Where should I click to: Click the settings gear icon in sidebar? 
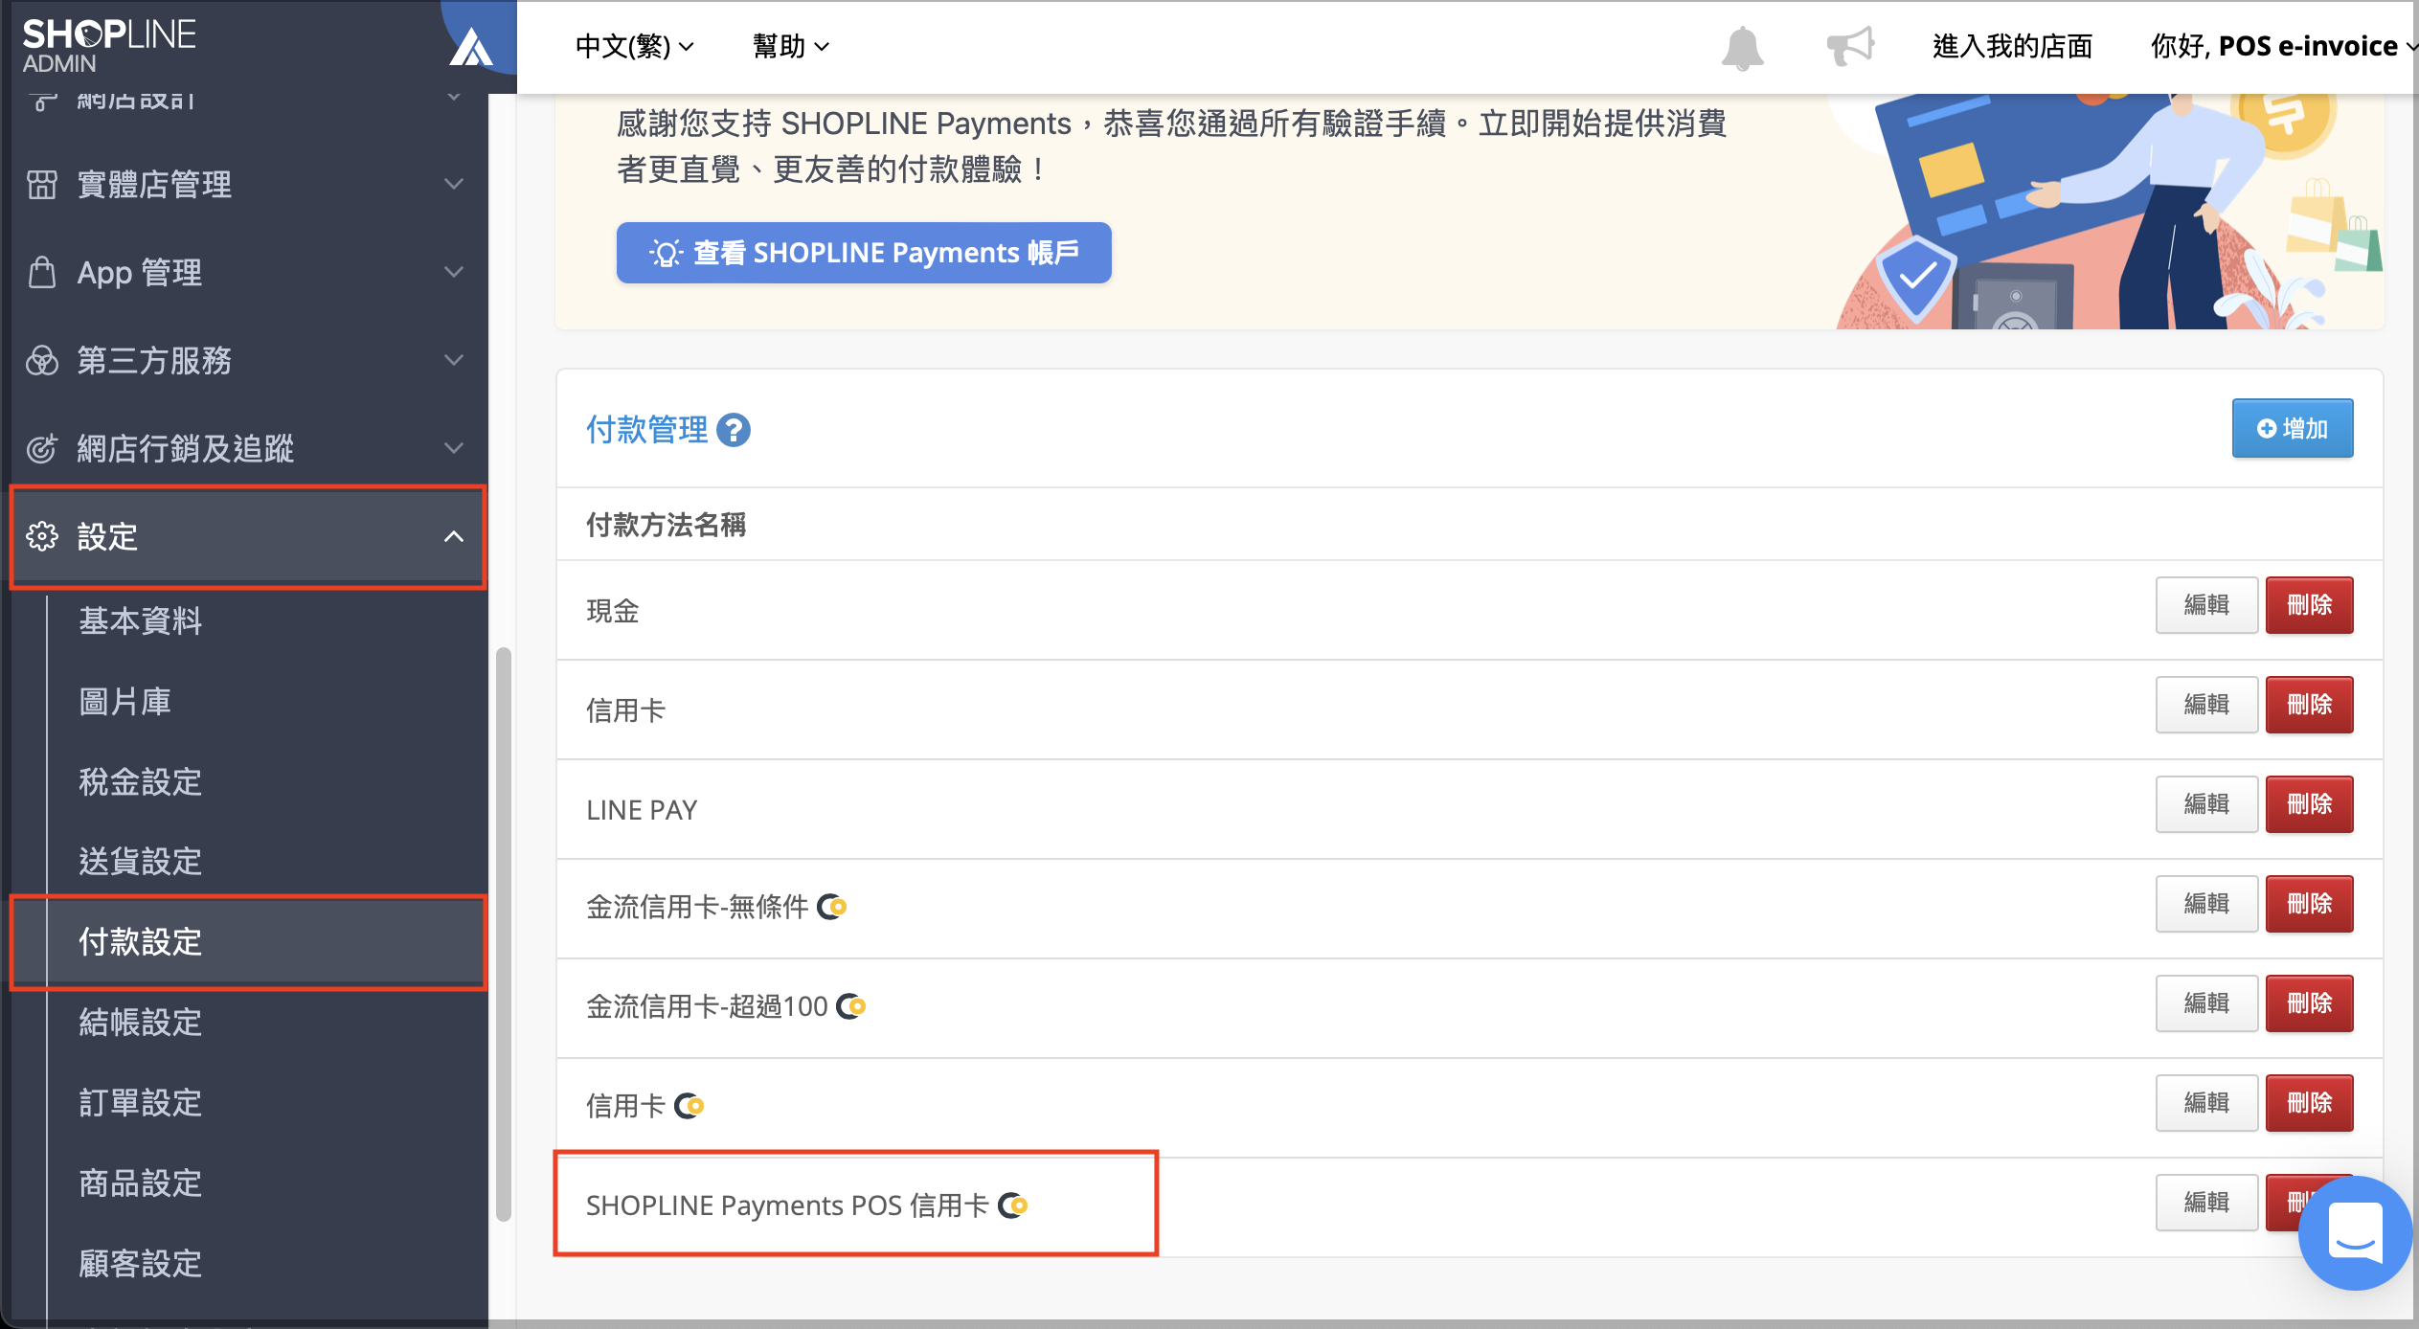[42, 536]
